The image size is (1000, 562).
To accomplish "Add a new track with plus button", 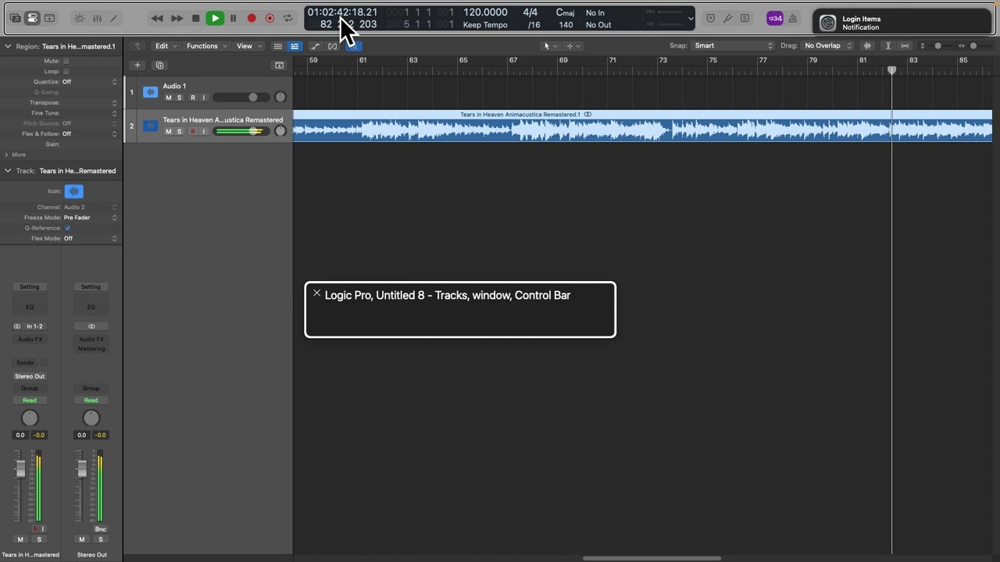I will click(x=137, y=66).
